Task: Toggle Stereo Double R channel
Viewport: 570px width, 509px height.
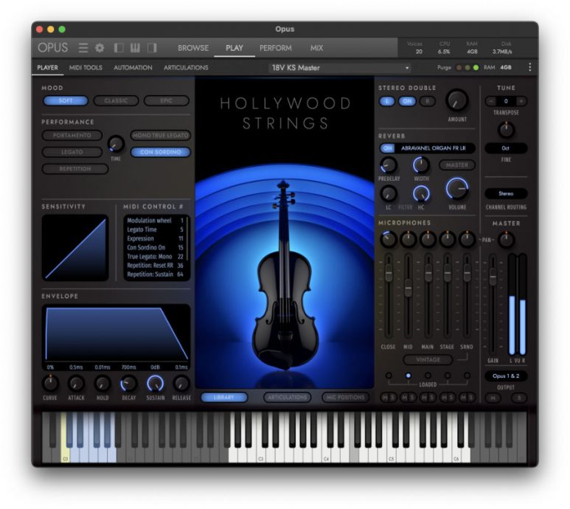Action: pyautogui.click(x=428, y=102)
